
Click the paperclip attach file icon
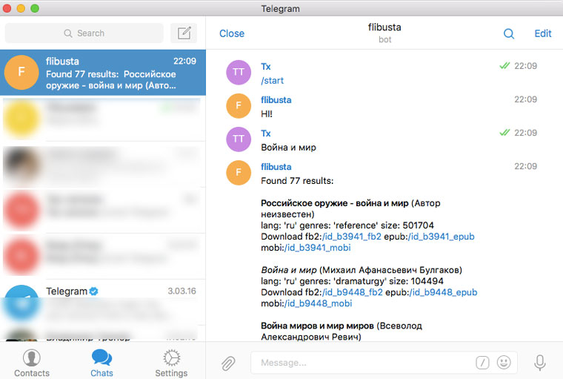228,363
